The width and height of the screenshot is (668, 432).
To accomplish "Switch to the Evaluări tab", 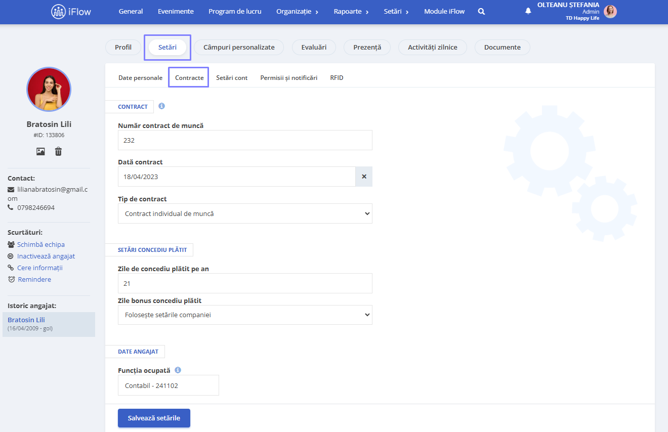I will click(x=314, y=47).
